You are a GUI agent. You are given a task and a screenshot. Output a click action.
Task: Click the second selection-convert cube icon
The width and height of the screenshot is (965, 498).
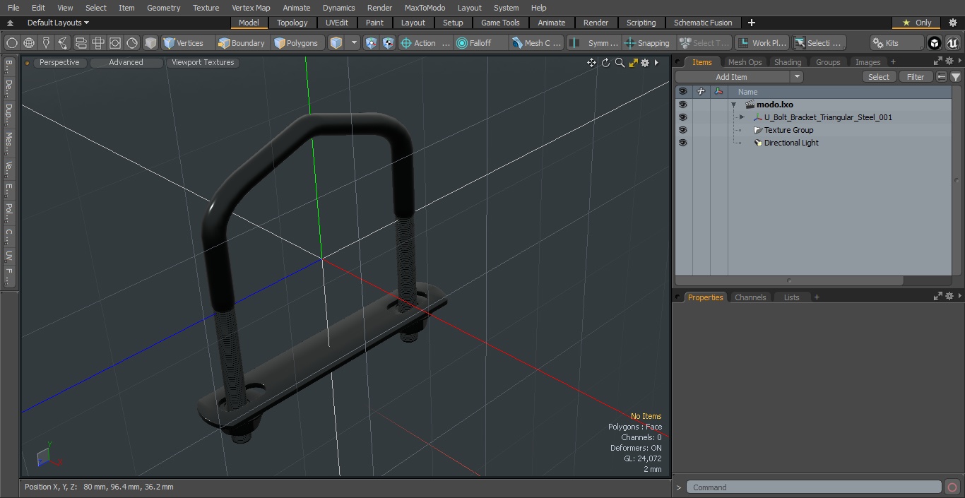[x=388, y=43]
